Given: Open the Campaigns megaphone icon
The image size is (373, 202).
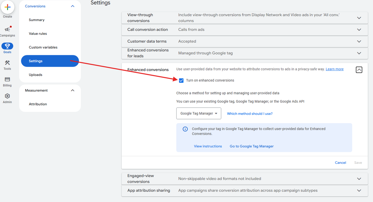Looking at the screenshot, I should pyautogui.click(x=7, y=29).
